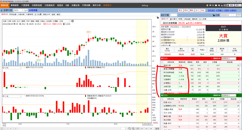The image size is (242, 130).
Task: Click the megaphone announcement icon in top toolbar
Action: point(210,5)
